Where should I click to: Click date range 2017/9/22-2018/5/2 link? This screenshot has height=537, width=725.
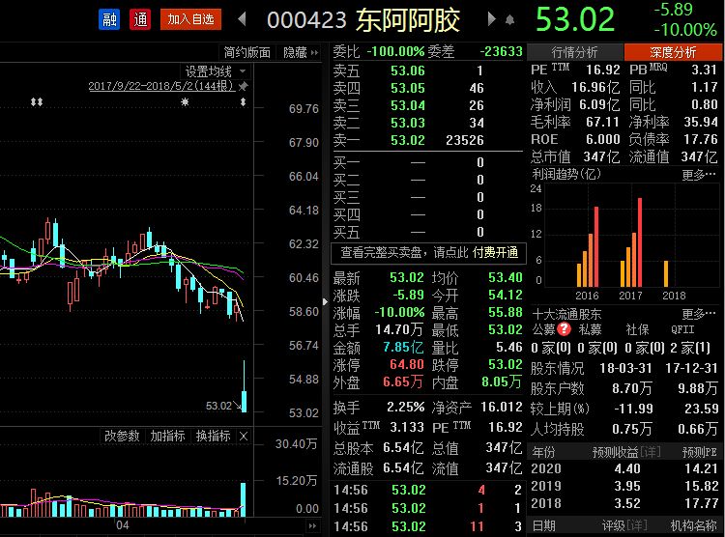click(161, 86)
